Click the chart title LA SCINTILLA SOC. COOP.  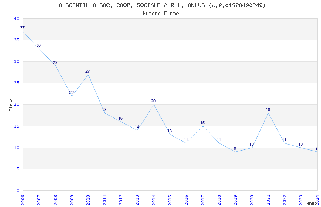pyautogui.click(x=160, y=5)
